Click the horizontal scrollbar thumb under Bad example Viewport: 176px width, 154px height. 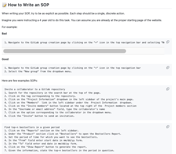tap(64, 51)
